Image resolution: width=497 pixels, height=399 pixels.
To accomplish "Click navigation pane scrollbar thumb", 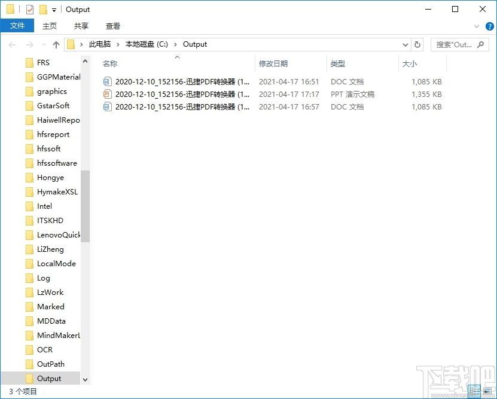I will (x=86, y=206).
